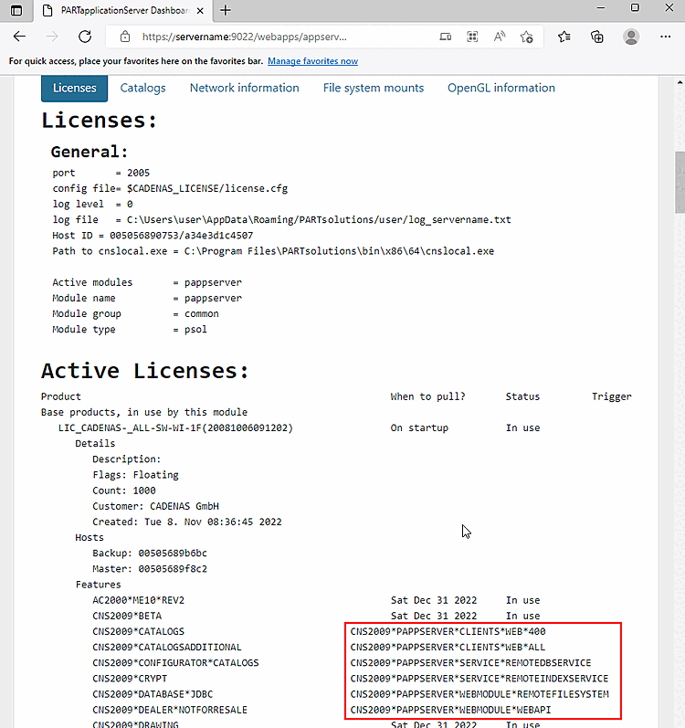
Task: Click the Path to cnslocal.exe line
Action: tap(273, 251)
